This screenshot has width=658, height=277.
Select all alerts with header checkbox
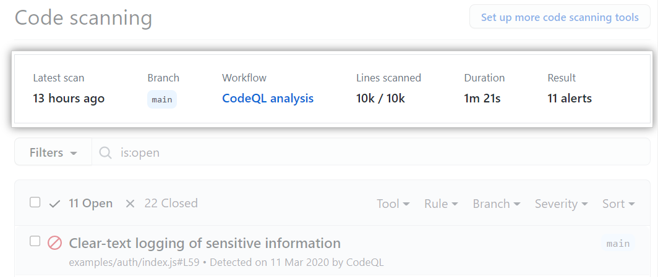(x=35, y=202)
